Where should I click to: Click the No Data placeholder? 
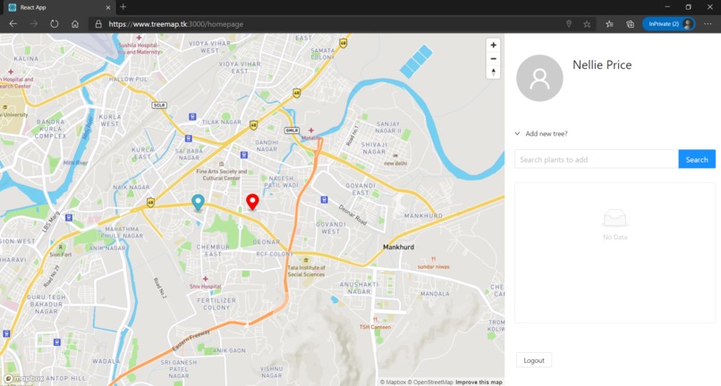pos(615,224)
